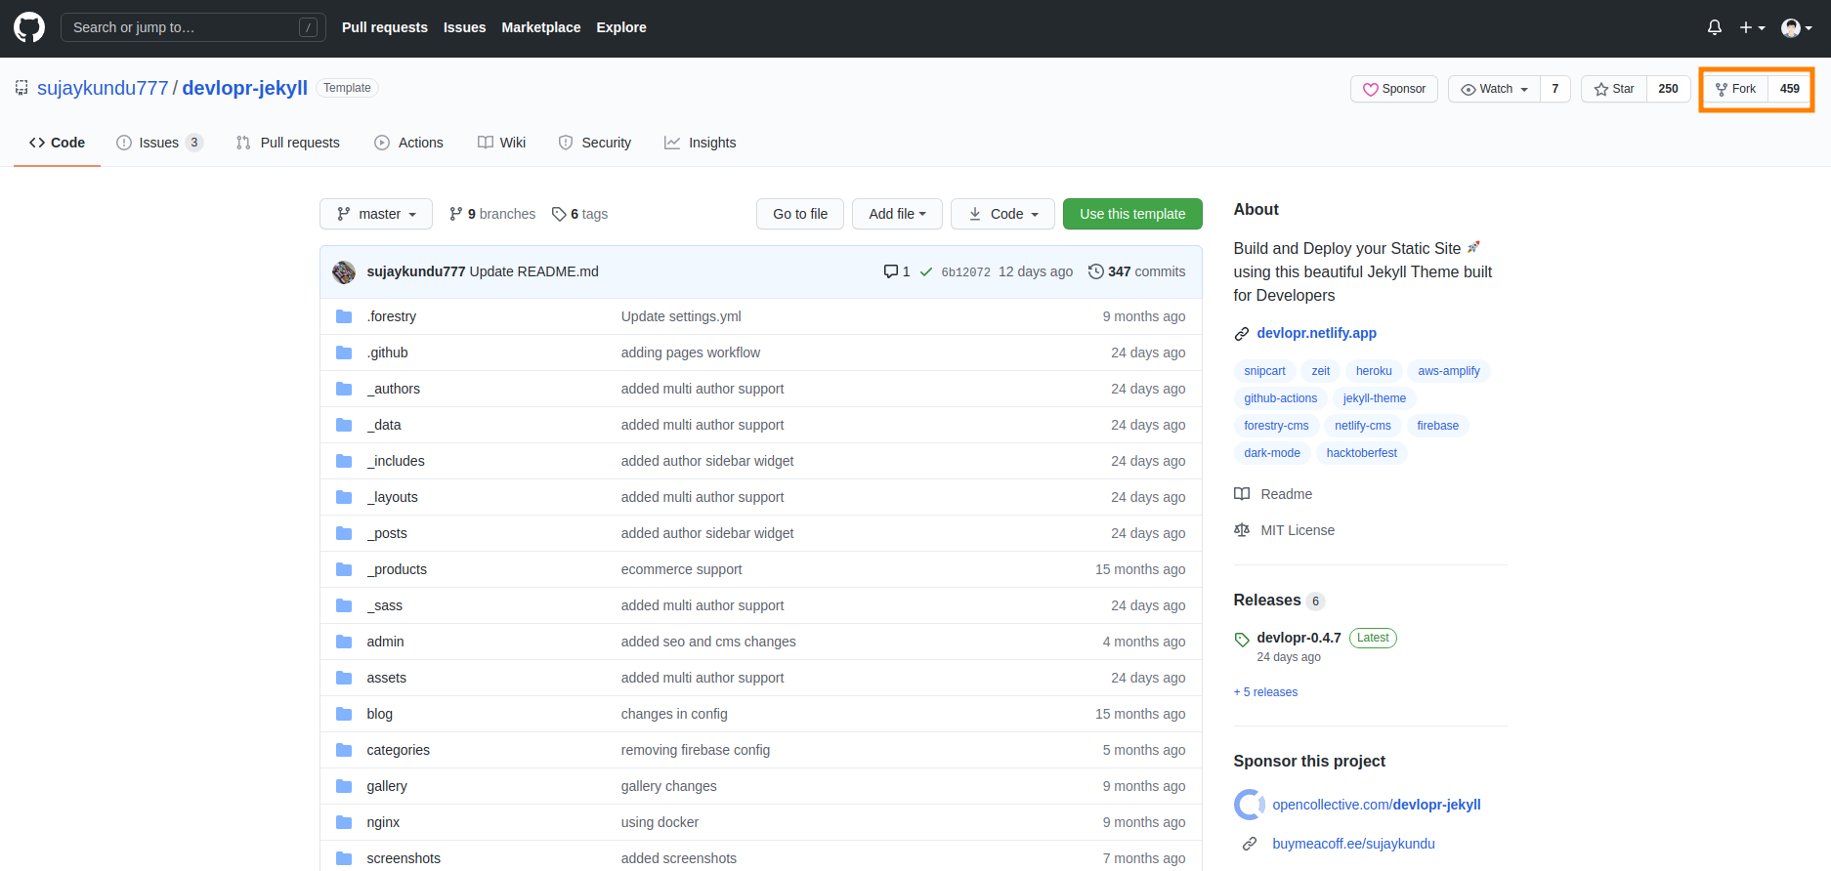
Task: Click the _products folder icon
Action: click(344, 569)
